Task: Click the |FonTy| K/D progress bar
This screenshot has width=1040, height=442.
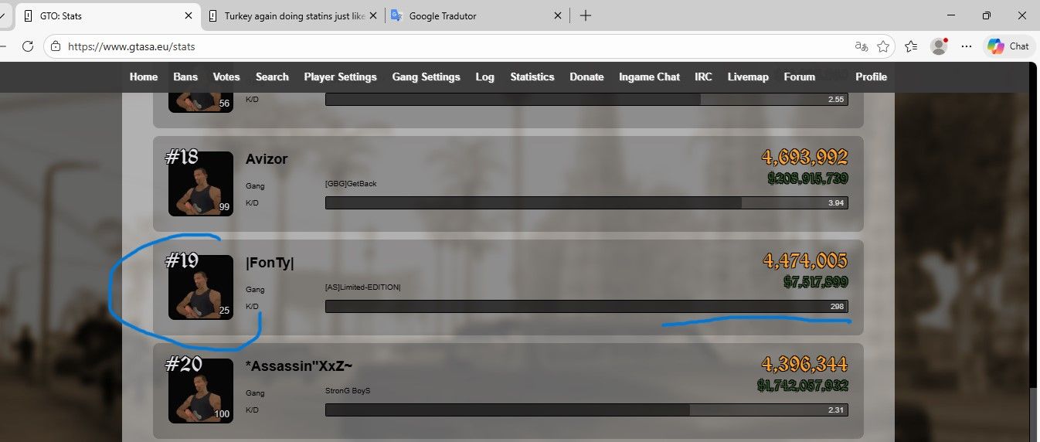Action: point(586,307)
